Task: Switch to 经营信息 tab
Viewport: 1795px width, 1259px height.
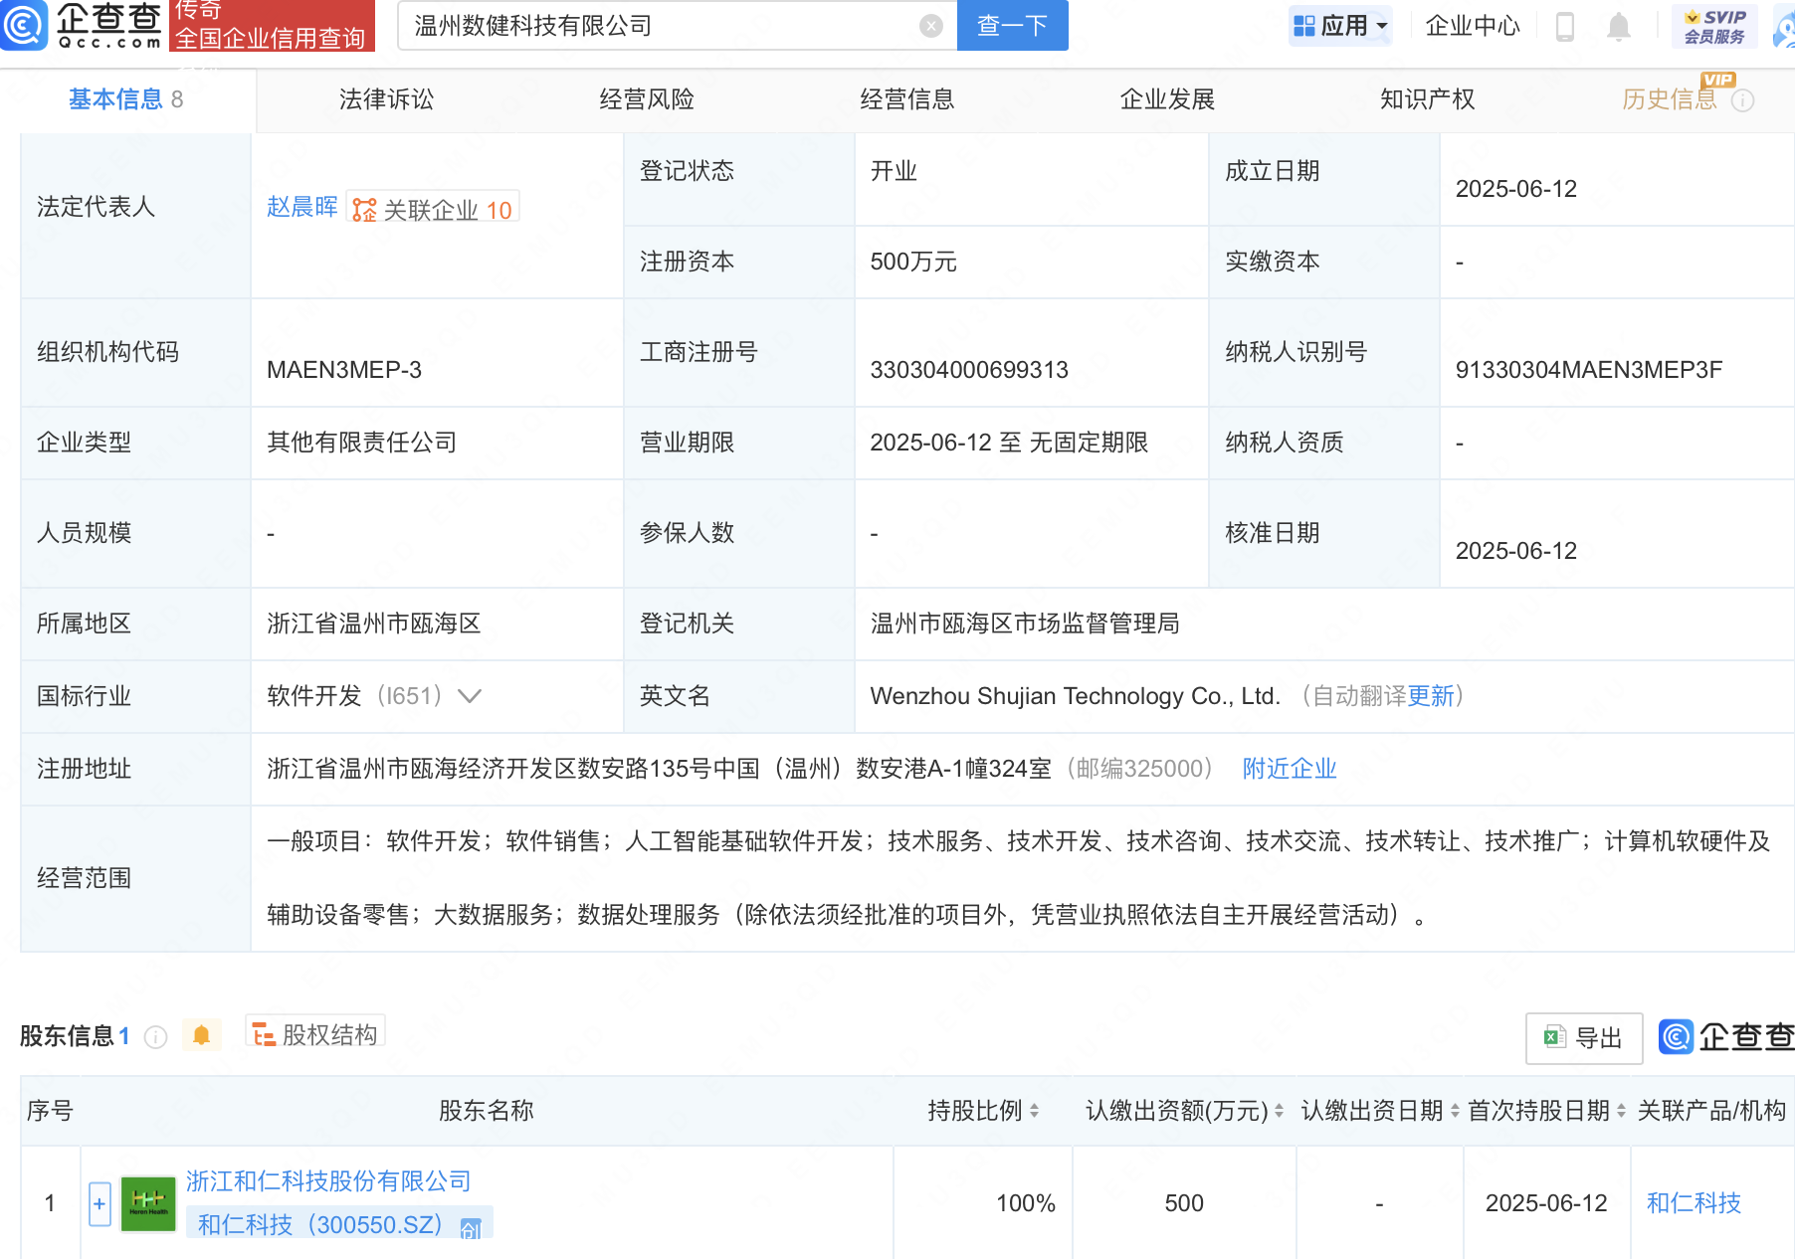Action: tap(907, 99)
